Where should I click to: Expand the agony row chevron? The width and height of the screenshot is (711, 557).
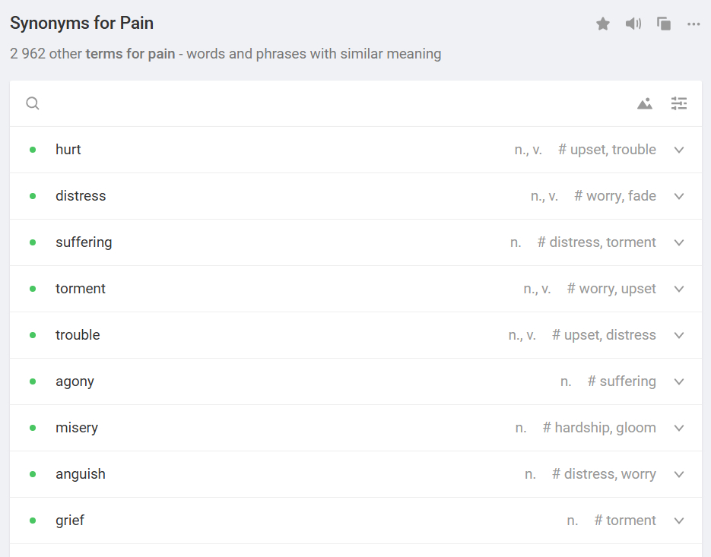pos(679,382)
